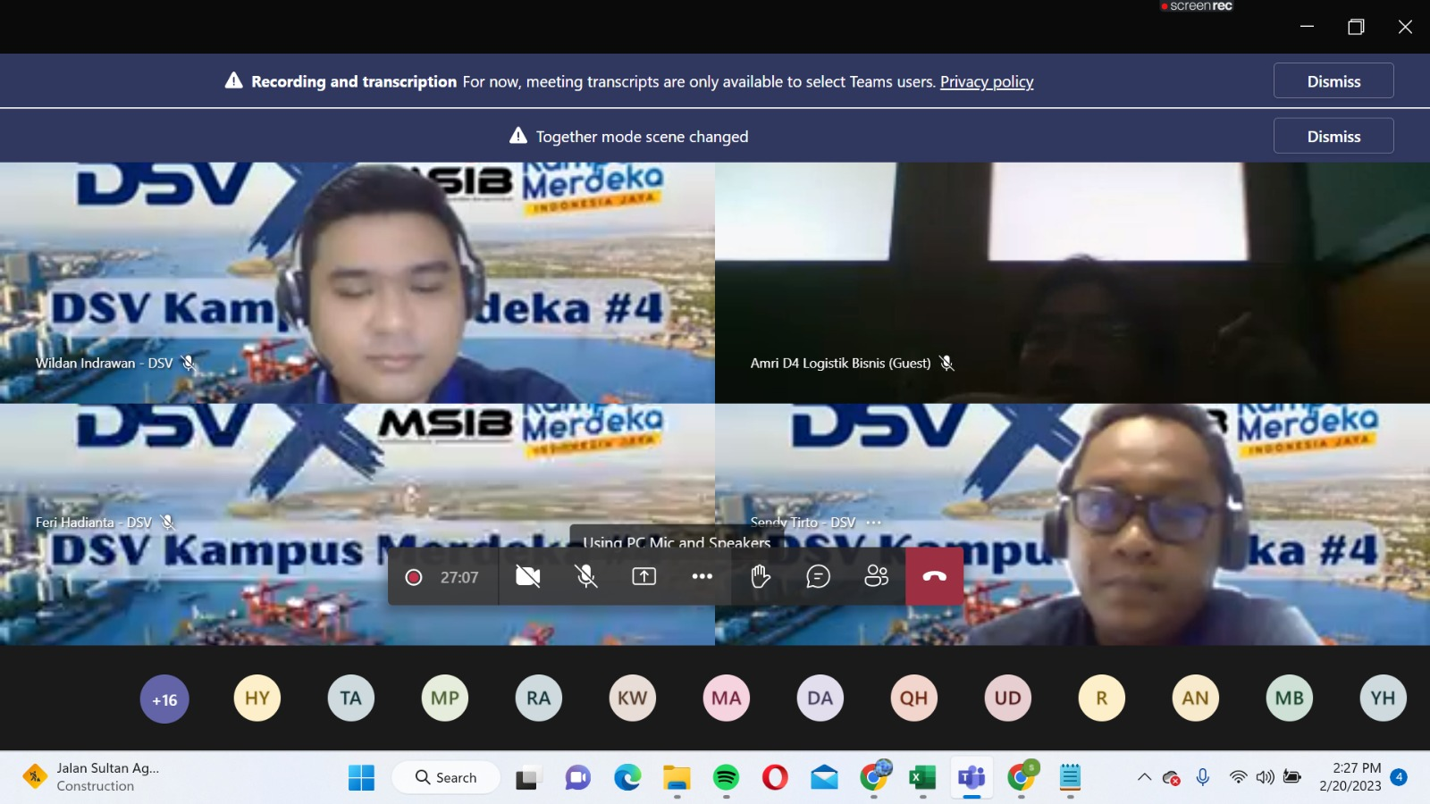
Task: Click the Together mode warning triangle icon
Action: coord(518,136)
